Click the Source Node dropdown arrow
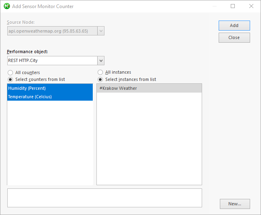The width and height of the screenshot is (261, 215). pos(101,31)
